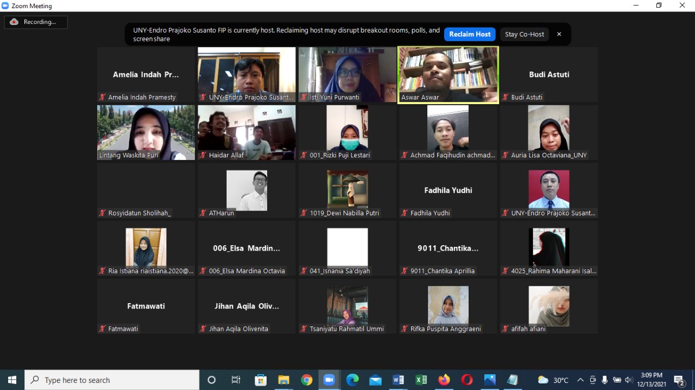695x390 pixels.
Task: Show hidden system tray icons
Action: click(x=580, y=380)
